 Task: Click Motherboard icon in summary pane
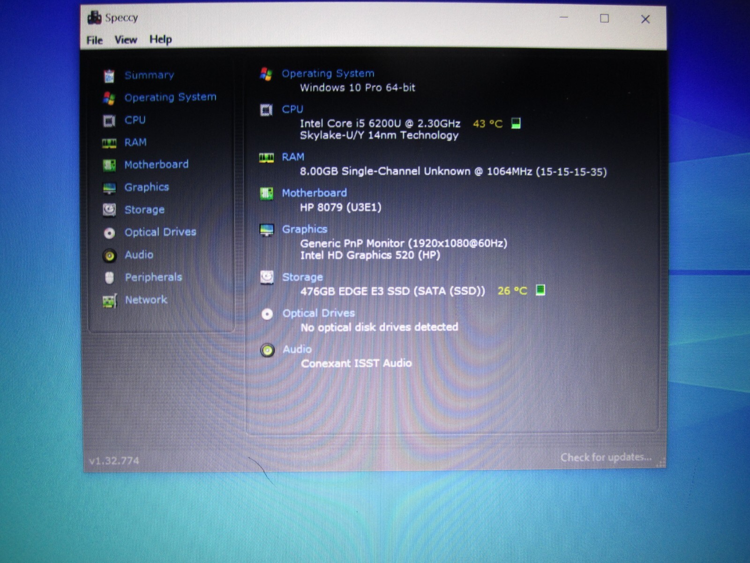266,193
